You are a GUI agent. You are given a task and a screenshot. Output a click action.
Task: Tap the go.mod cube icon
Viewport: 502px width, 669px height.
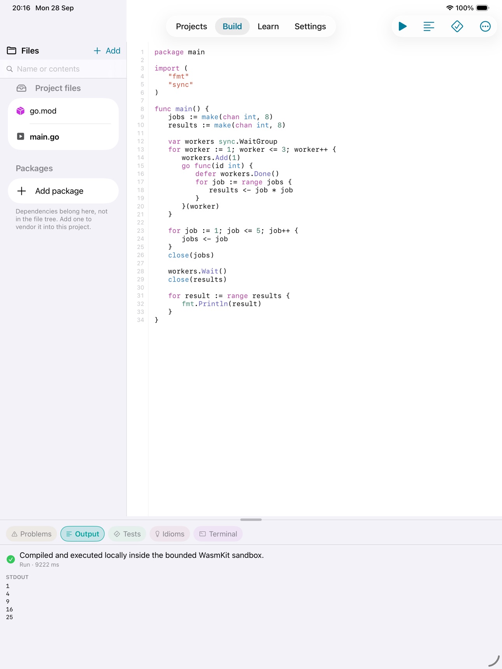click(21, 111)
